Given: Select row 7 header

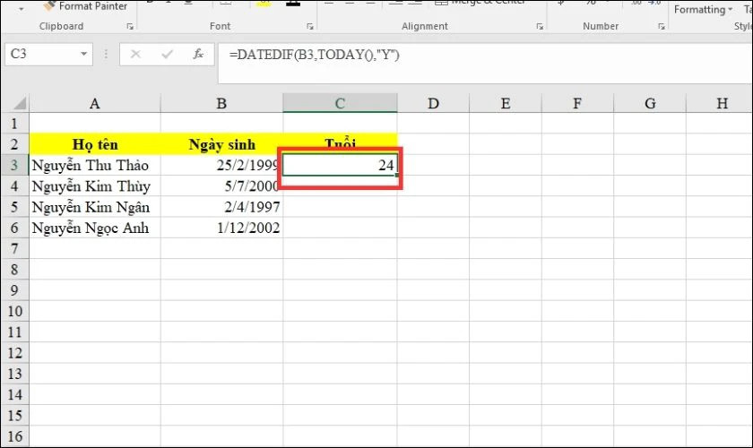Looking at the screenshot, I should (14, 249).
